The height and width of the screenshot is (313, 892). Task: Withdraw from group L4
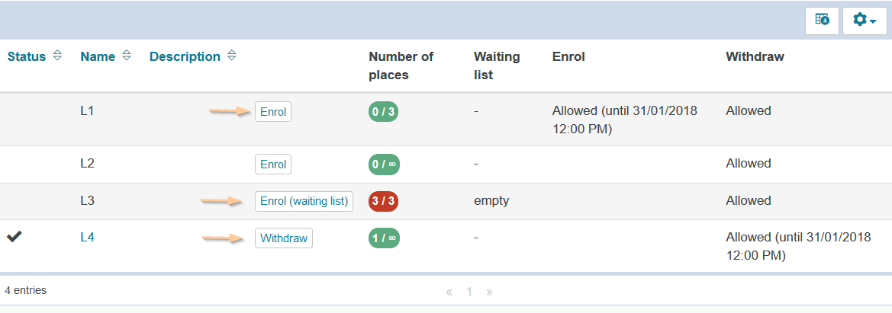pos(284,238)
